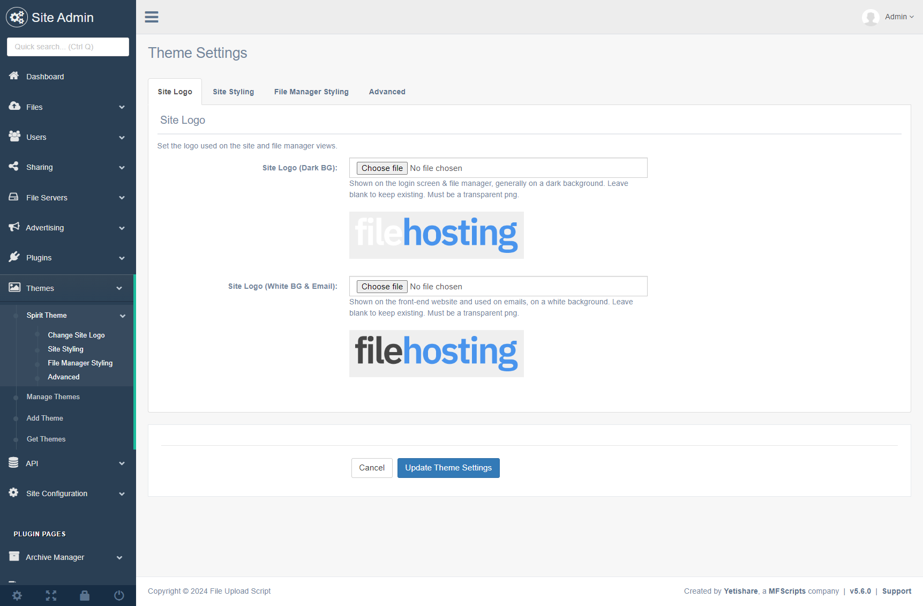
Task: Open the Dashboard home icon
Action: [x=14, y=76]
